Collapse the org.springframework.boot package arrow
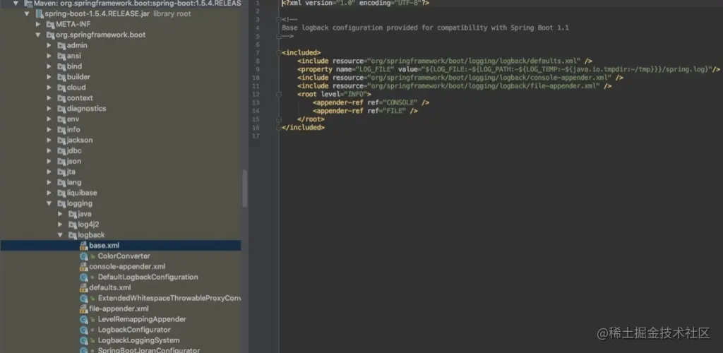The height and width of the screenshot is (353, 723). [38, 35]
